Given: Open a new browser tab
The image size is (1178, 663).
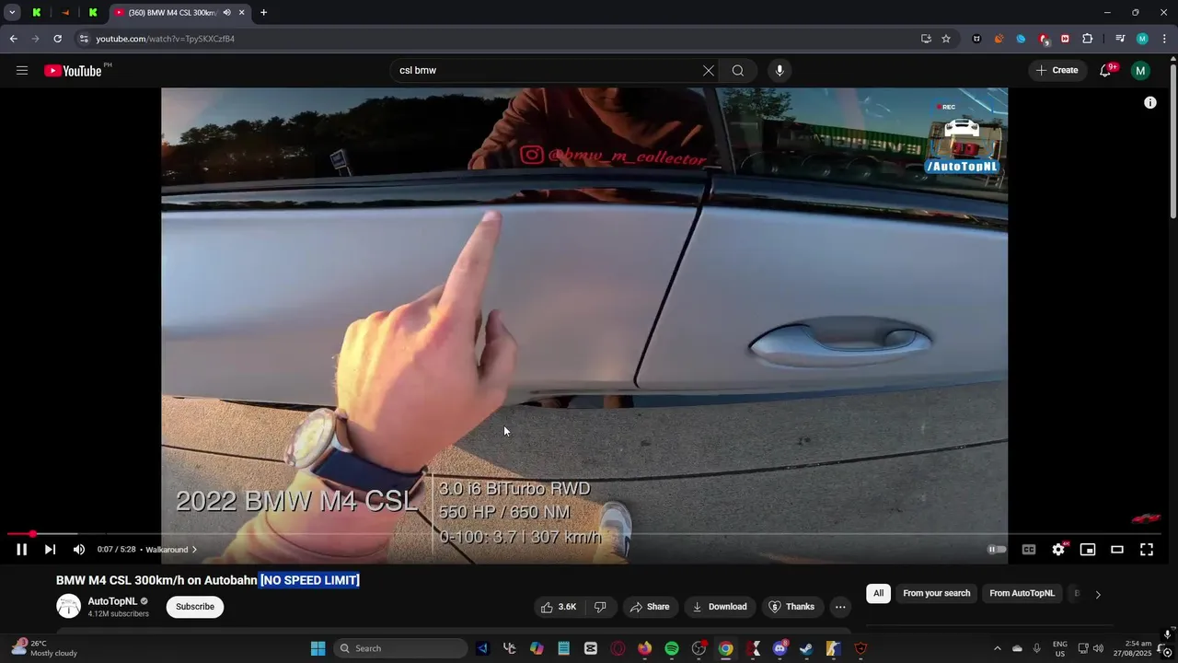Looking at the screenshot, I should tap(264, 13).
